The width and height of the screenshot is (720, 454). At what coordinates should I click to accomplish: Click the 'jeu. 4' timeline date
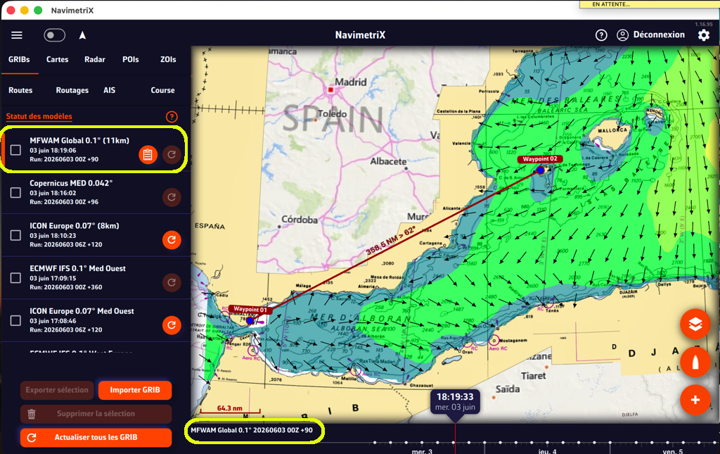click(x=547, y=450)
